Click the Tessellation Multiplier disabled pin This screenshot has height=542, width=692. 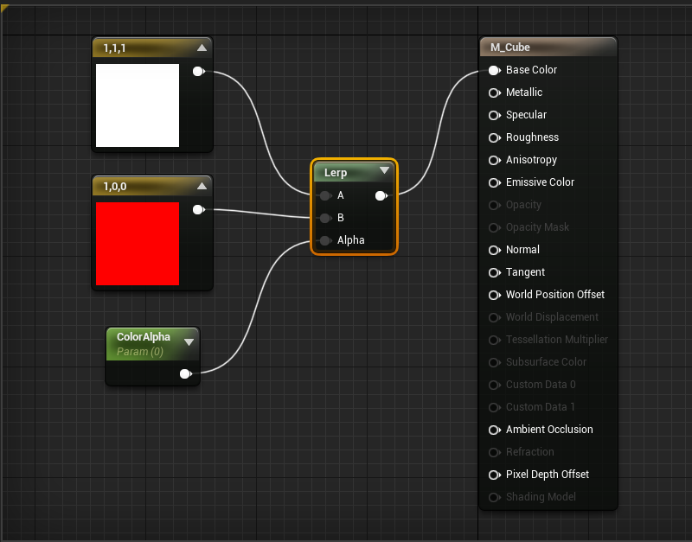coord(494,340)
